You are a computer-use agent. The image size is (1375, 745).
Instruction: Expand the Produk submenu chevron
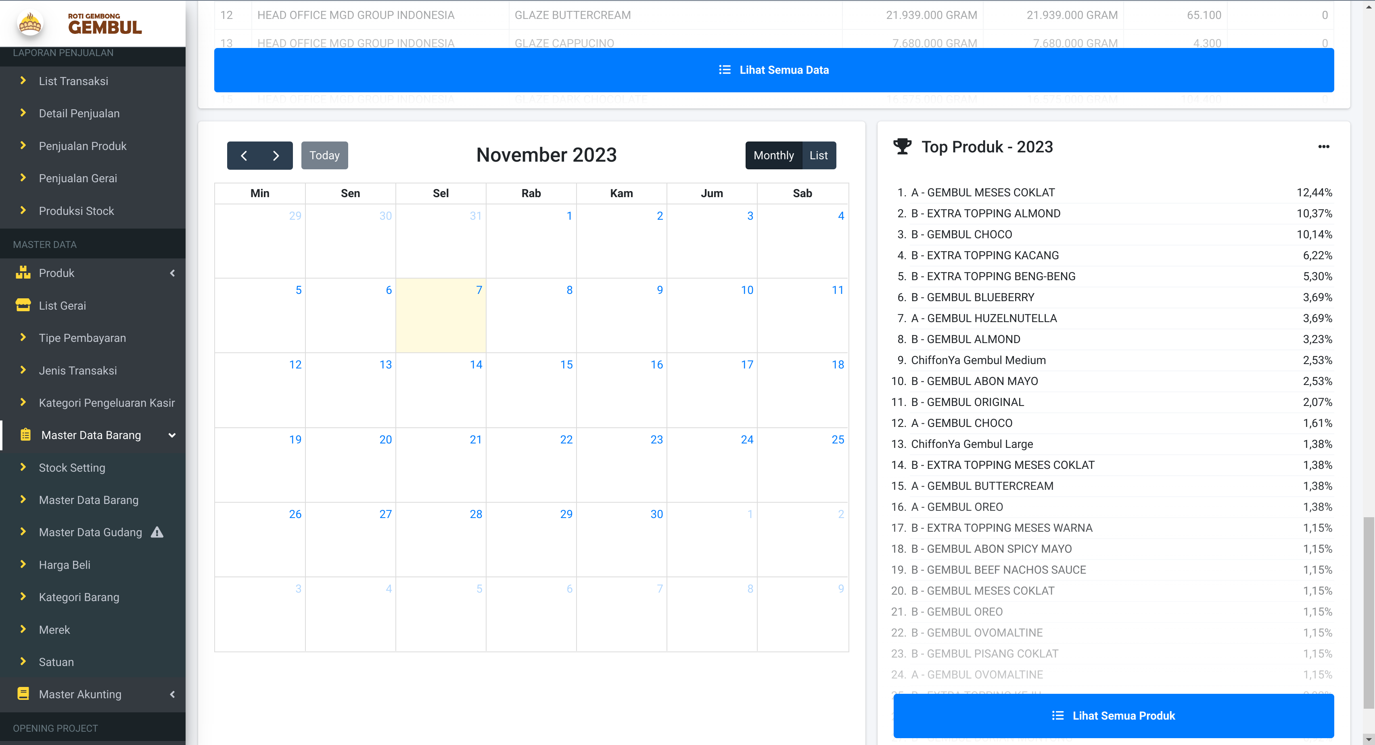coord(172,273)
